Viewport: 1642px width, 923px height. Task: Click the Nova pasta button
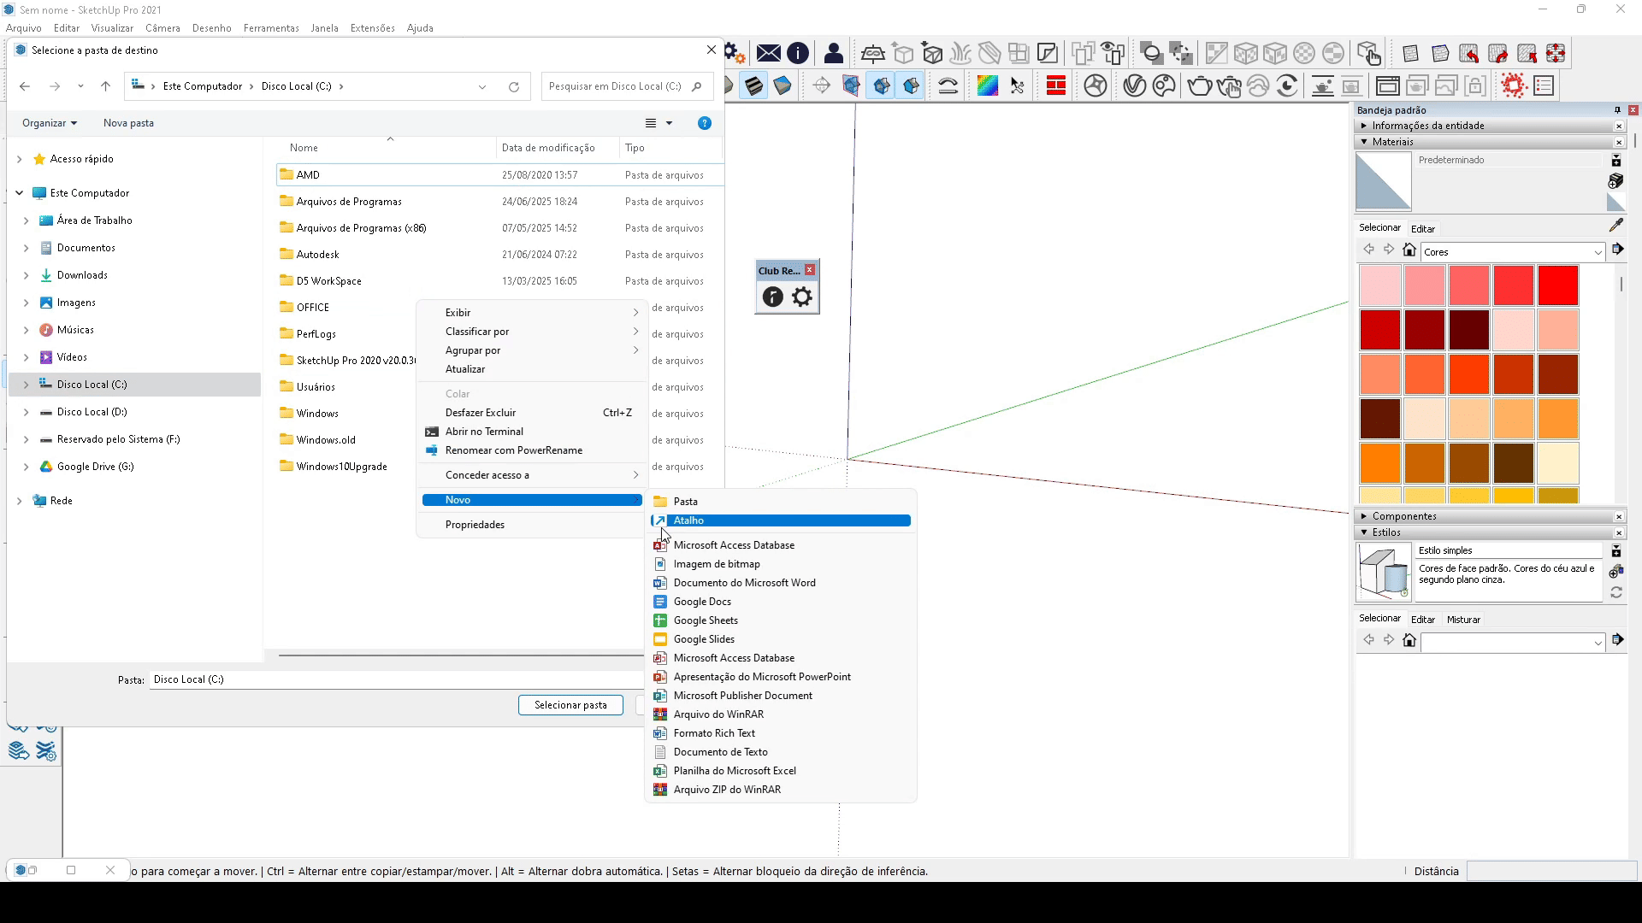[128, 123]
